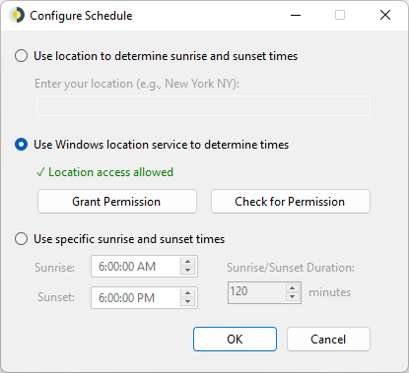Click Check for Permission button

291,202
